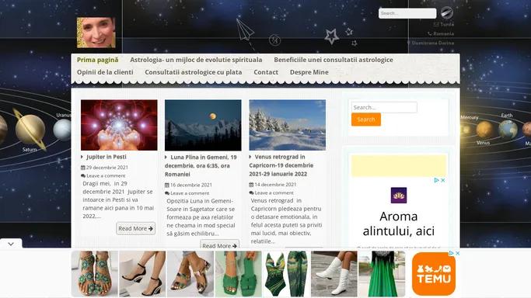The image size is (531, 298).
Task: Open the snowy landscape article thumbnail
Action: click(x=287, y=125)
